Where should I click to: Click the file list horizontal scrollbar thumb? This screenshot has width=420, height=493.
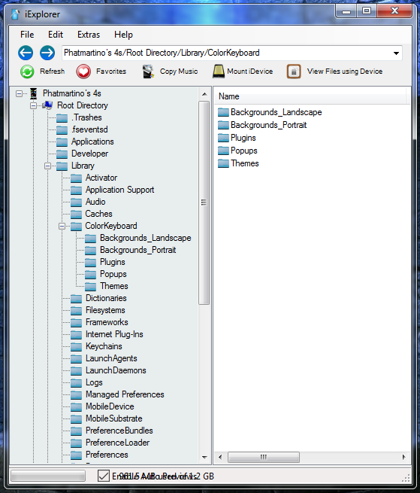pos(264,457)
